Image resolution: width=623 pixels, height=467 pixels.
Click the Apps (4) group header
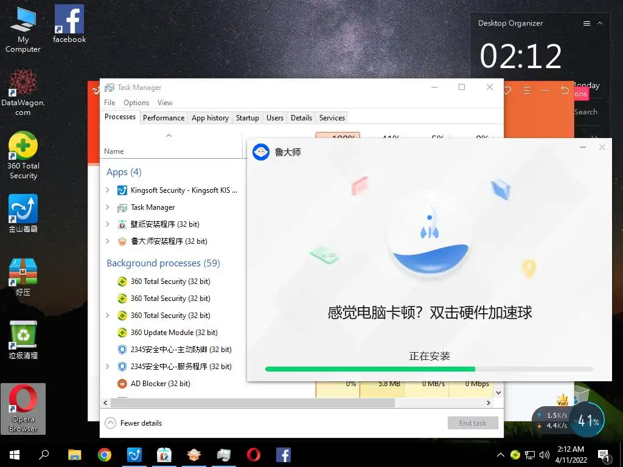(x=124, y=172)
